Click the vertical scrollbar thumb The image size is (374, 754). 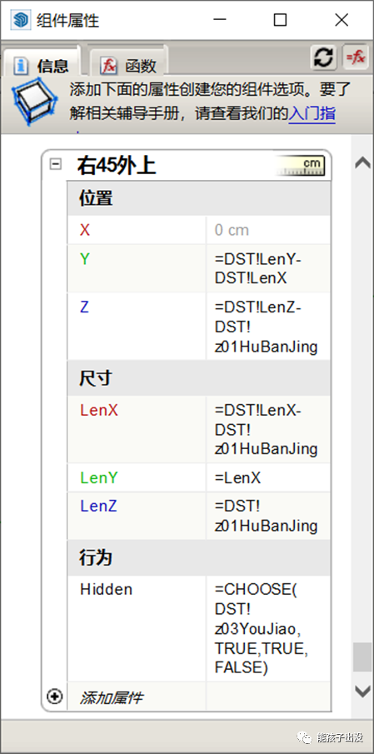tap(362, 657)
